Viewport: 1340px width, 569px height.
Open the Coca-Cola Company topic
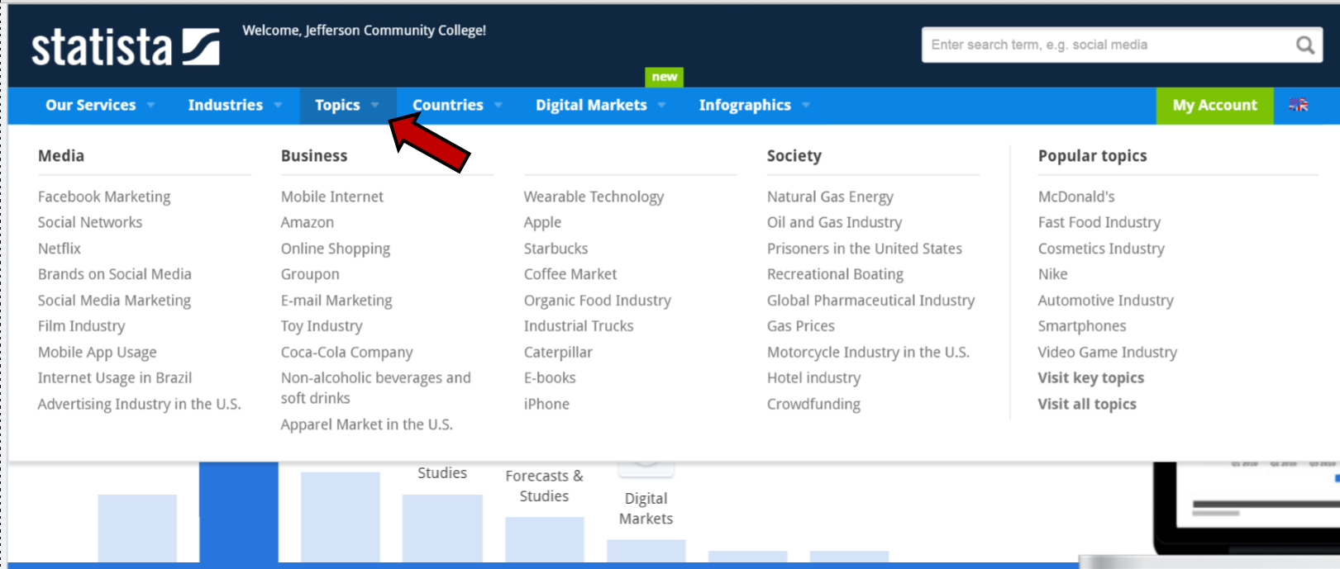click(347, 352)
